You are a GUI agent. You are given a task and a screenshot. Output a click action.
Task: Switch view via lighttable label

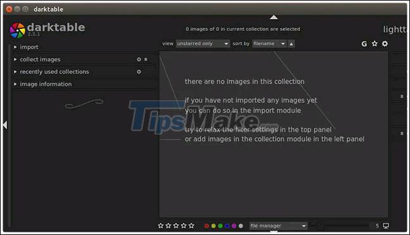pos(395,30)
